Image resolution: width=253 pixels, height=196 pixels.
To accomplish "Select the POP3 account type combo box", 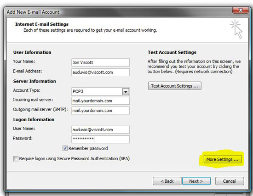I will 100,91.
